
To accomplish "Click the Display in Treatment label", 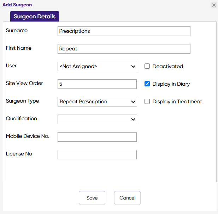I will tap(177, 102).
